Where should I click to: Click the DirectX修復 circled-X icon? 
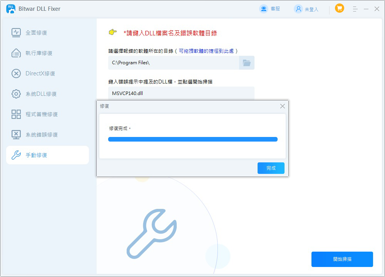click(16, 73)
